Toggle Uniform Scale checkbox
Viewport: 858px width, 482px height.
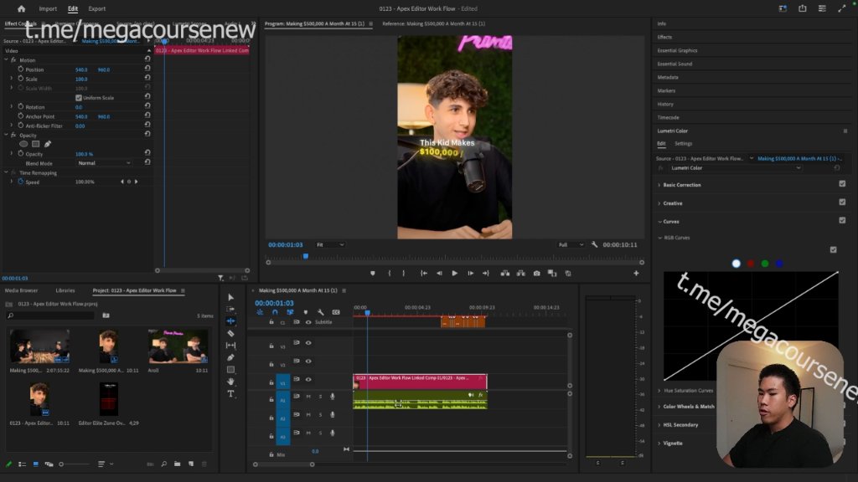point(78,98)
